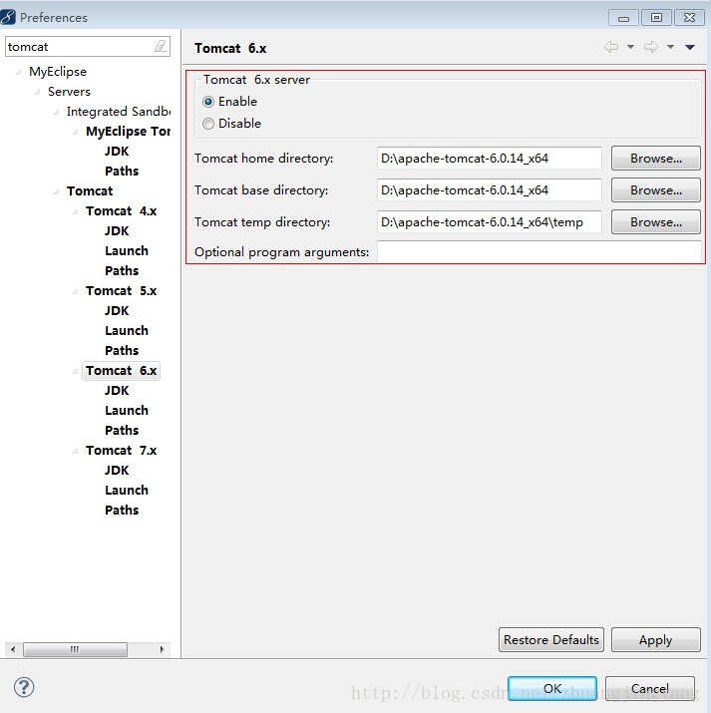Collapse the Tomcat 7.x node arrow
The height and width of the screenshot is (713, 711).
[75, 451]
